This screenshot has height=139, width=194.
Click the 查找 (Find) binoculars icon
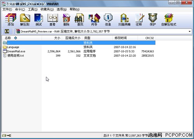coord(79,18)
